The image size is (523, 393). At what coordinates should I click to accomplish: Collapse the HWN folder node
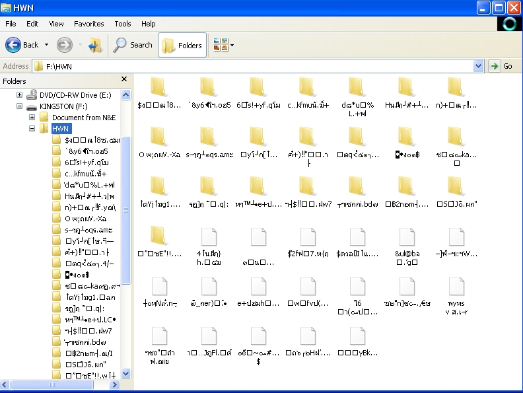point(32,128)
